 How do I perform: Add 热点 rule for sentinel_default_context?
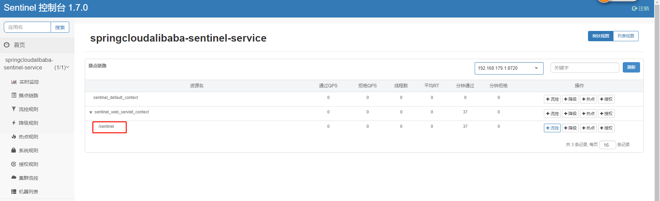588,99
